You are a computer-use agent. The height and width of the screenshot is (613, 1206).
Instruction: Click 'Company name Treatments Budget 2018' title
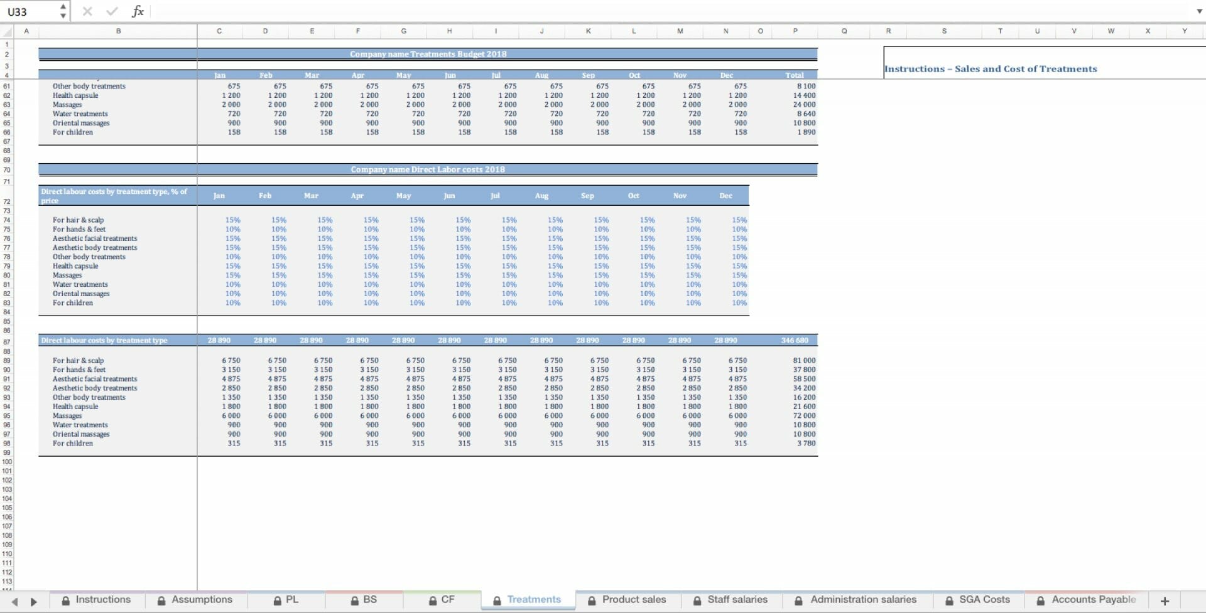(428, 54)
